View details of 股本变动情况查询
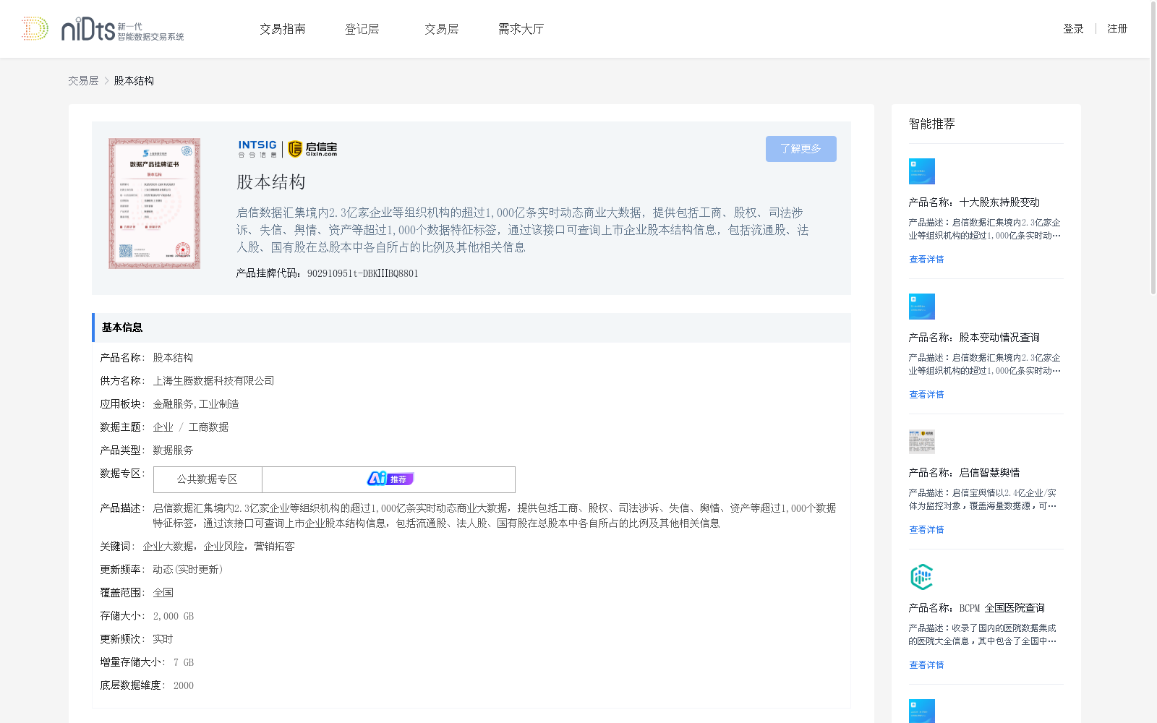Image resolution: width=1157 pixels, height=723 pixels. [x=926, y=395]
